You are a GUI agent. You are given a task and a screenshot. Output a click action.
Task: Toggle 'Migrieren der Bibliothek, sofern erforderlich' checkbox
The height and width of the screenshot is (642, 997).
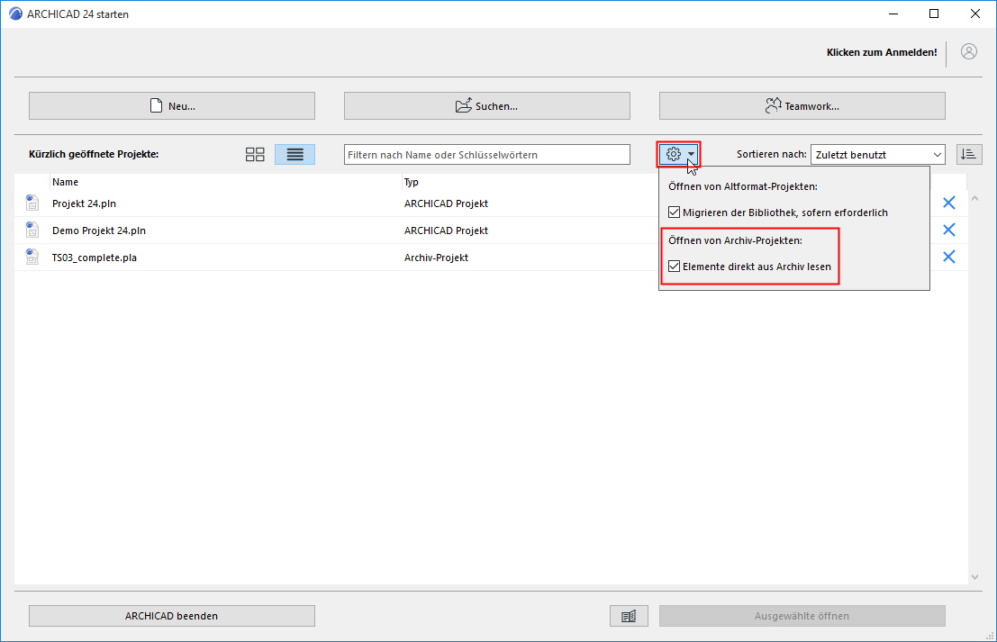point(674,212)
